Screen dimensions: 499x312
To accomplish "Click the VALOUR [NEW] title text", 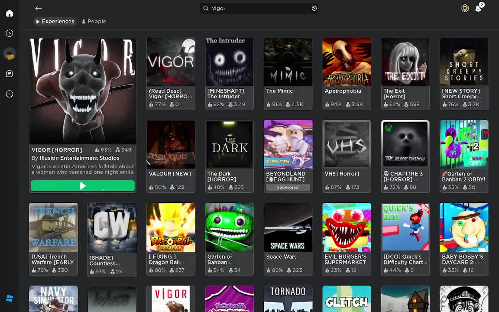I will click(x=170, y=174).
